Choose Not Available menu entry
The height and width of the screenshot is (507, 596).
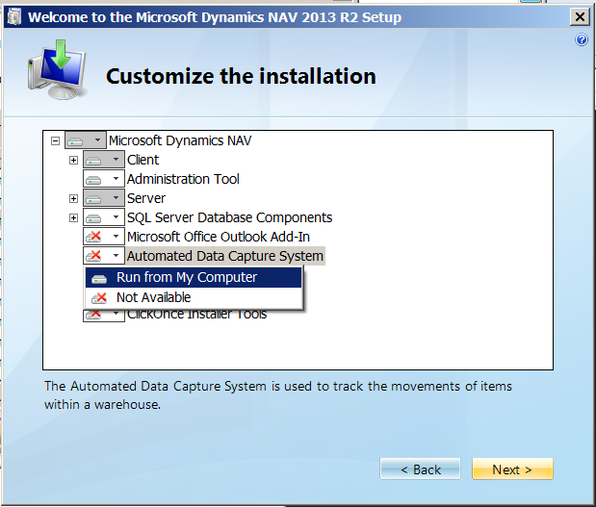pos(194,297)
